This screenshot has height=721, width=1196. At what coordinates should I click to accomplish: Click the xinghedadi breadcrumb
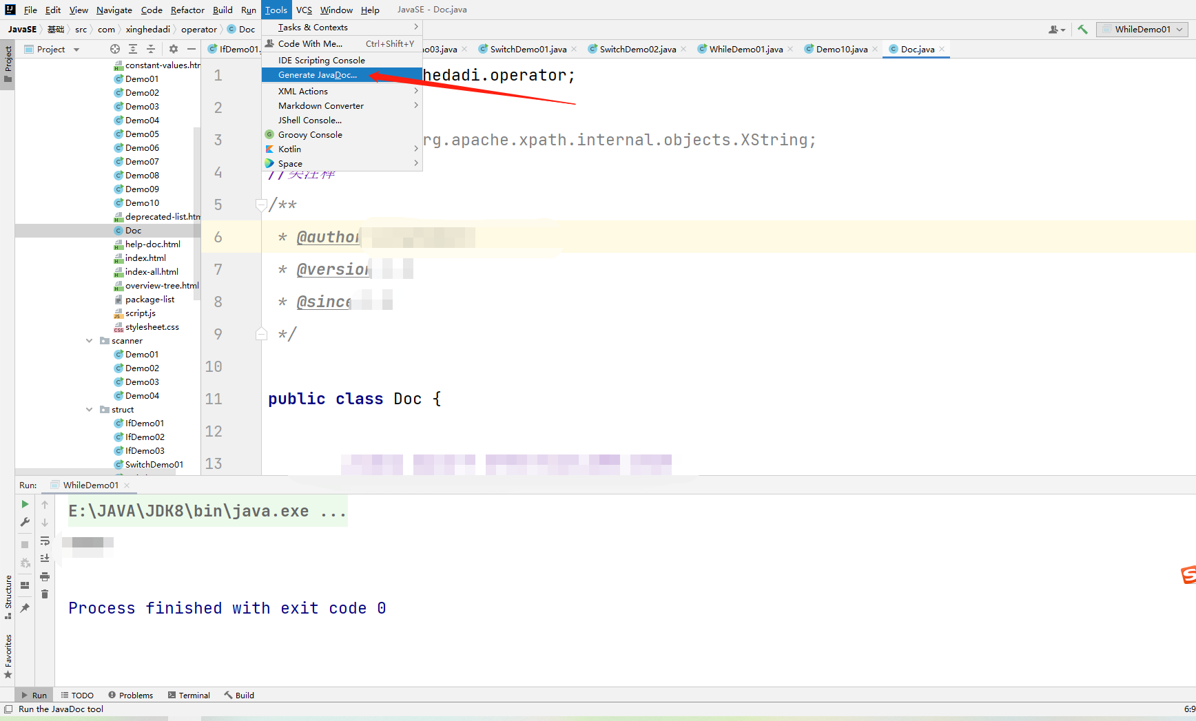tap(147, 30)
